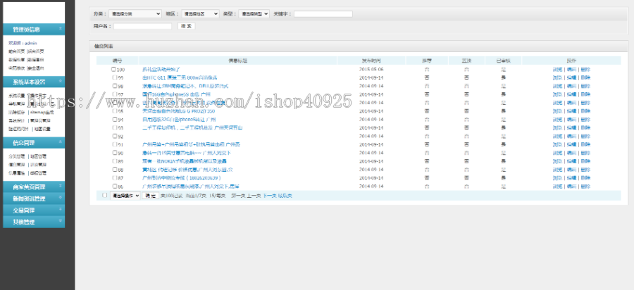Expand the 交易管理 sidebar section
Image resolution: width=634 pixels, height=290 pixels.
tap(34, 210)
